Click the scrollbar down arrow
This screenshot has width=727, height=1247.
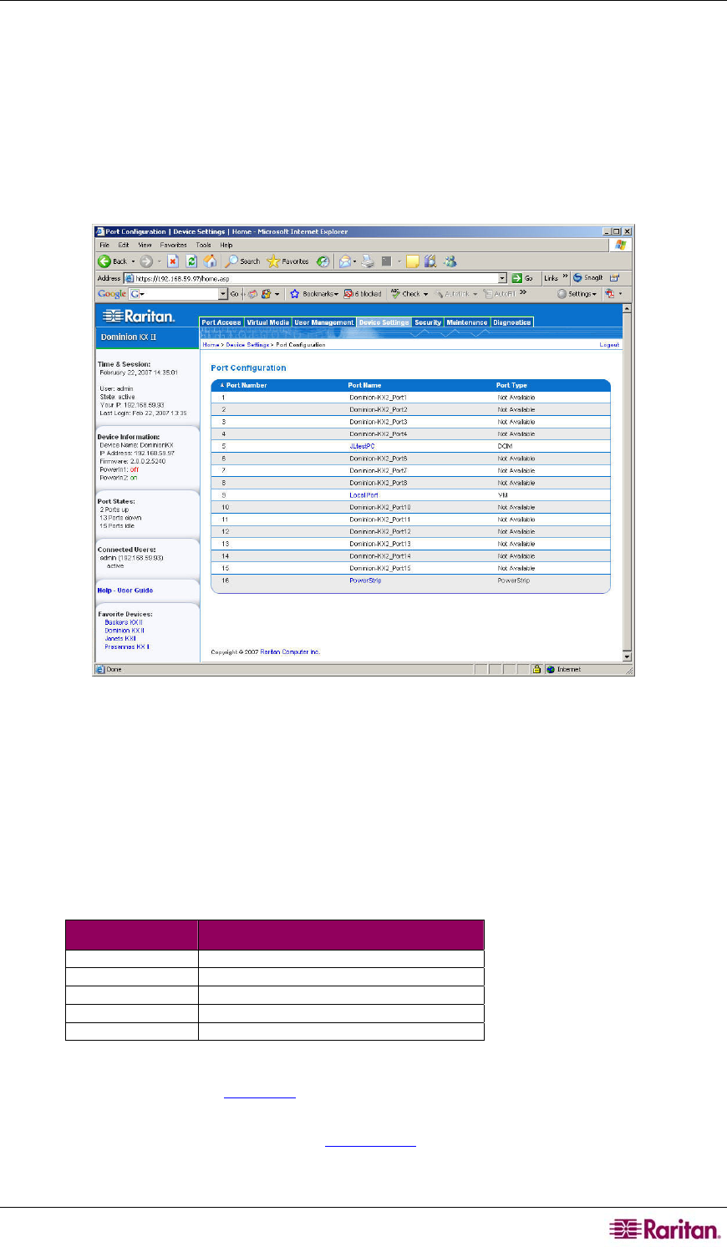click(628, 657)
